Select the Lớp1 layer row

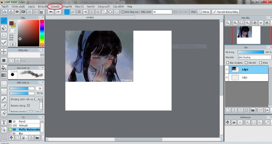pos(247,77)
